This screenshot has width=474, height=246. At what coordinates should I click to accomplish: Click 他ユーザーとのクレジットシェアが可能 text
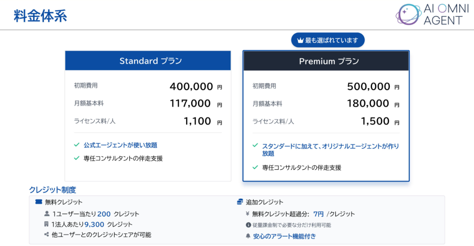tap(101, 235)
